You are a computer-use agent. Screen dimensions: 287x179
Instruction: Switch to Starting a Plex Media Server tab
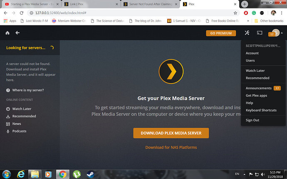pyautogui.click(x=32, y=4)
